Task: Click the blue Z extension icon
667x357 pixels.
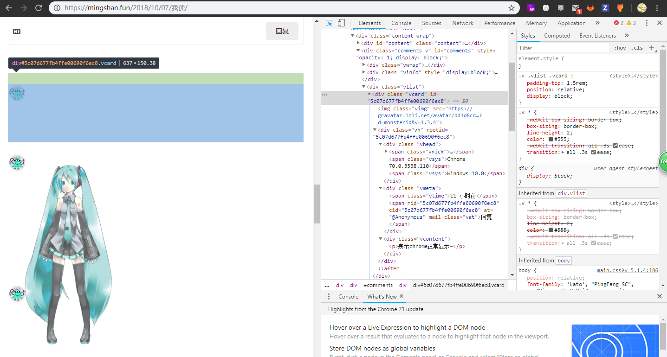Action: pos(605,8)
